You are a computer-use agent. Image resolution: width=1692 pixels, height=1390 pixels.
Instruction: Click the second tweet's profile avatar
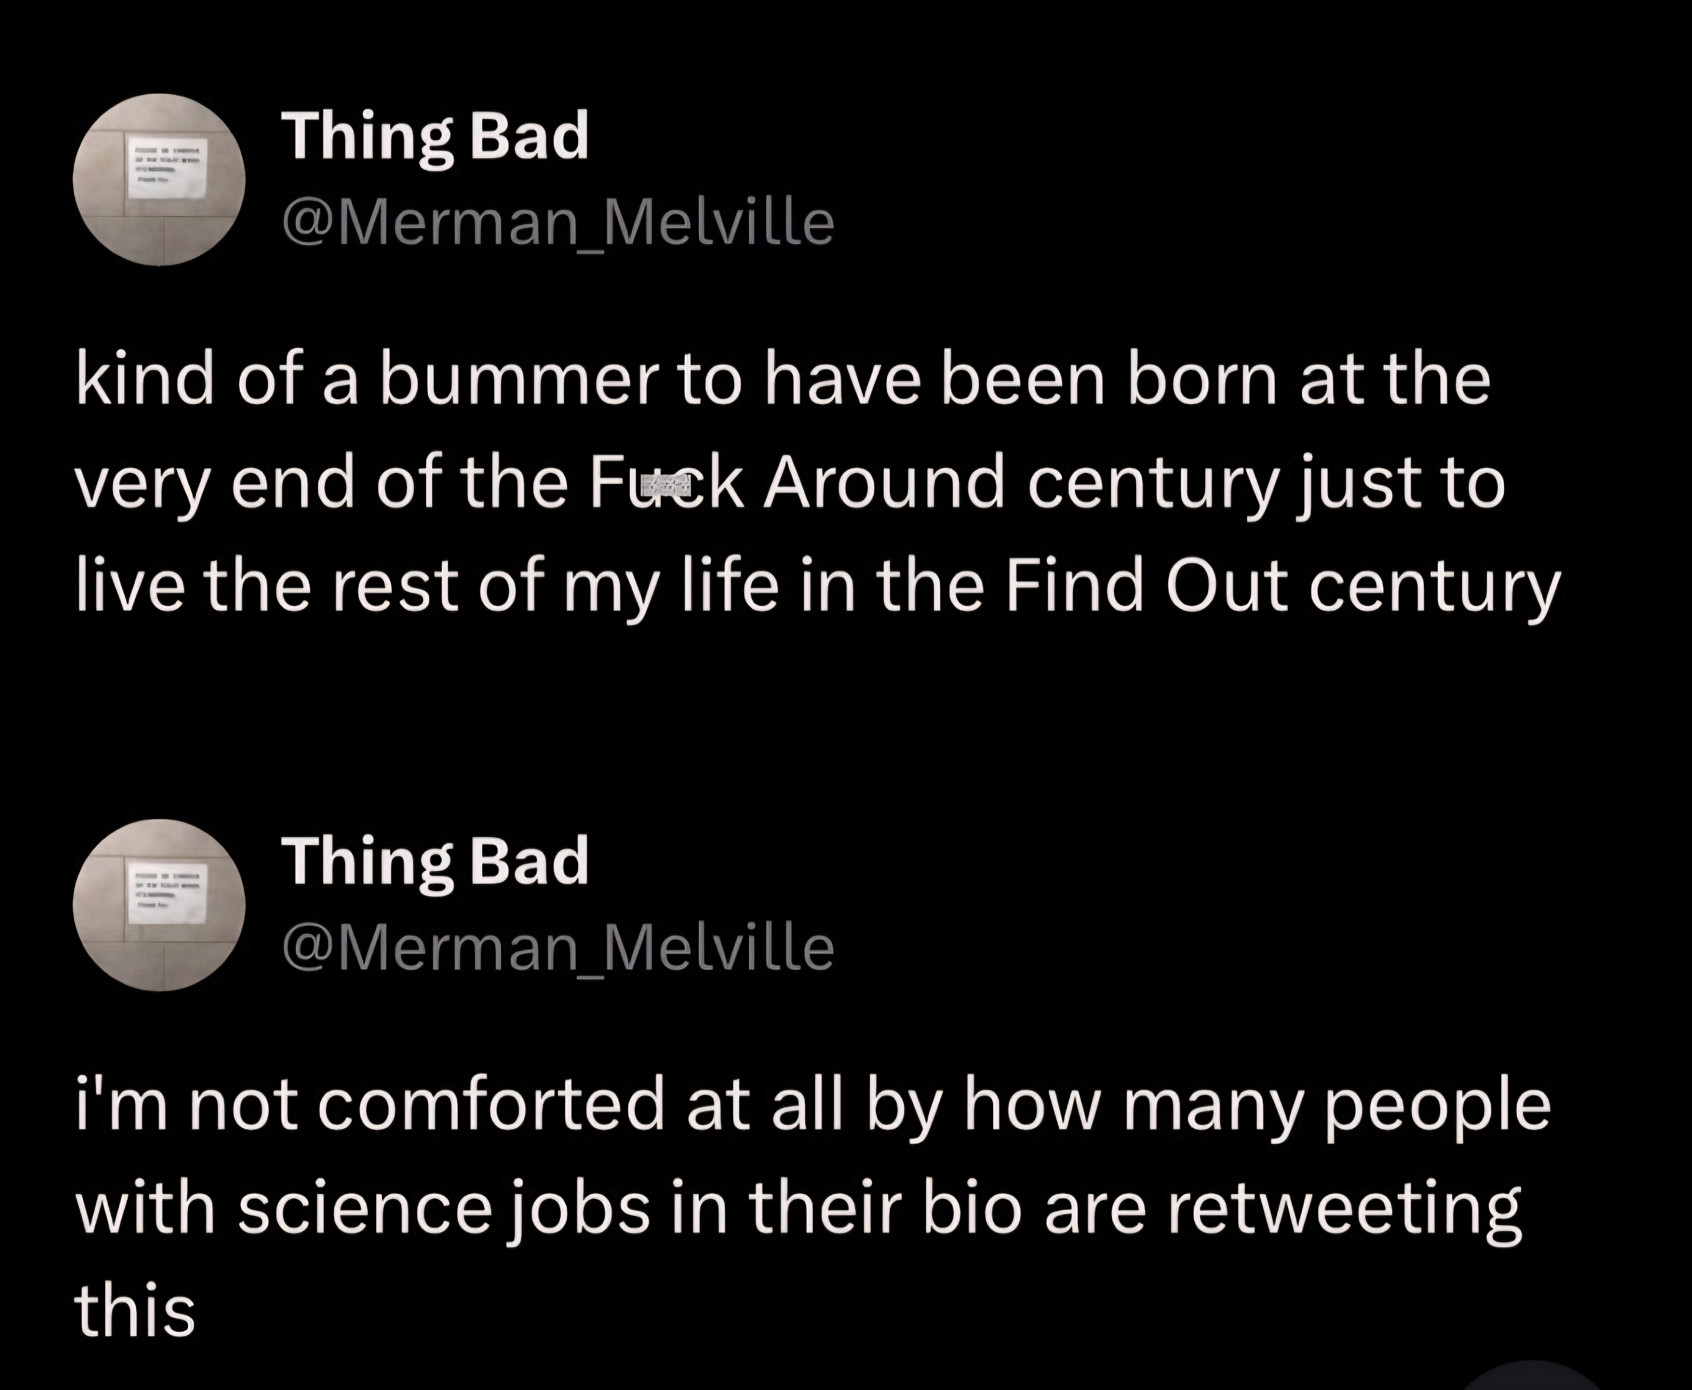(x=159, y=905)
